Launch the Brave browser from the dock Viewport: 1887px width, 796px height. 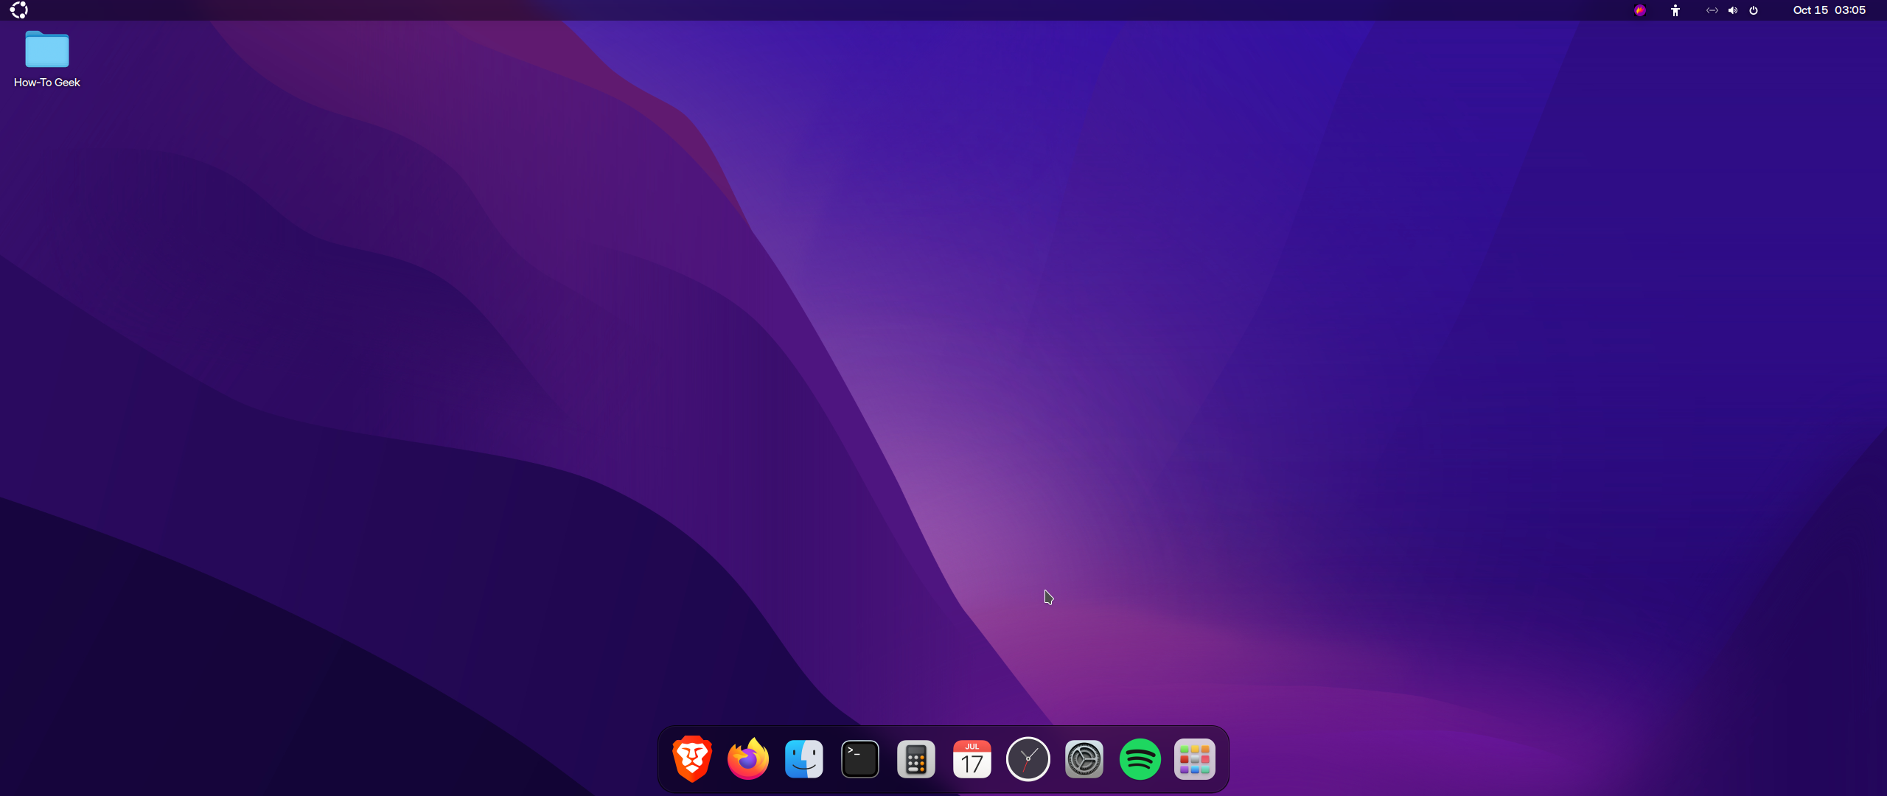tap(691, 758)
